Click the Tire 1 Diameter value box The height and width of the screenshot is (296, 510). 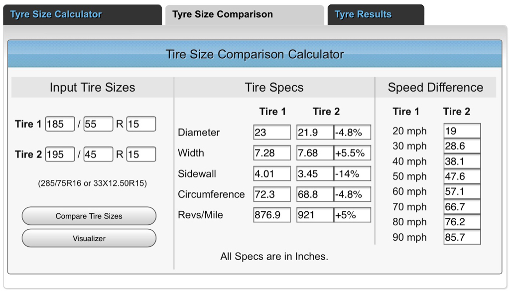[x=271, y=133]
